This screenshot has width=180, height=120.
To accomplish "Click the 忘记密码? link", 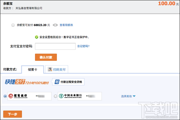I will tap(83, 46).
